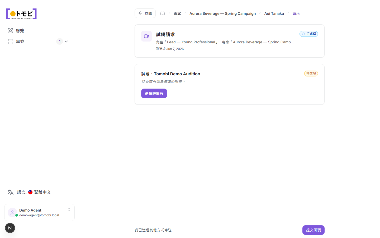Click the translate language icon
Viewport: 380px width, 238px height.
(x=11, y=192)
